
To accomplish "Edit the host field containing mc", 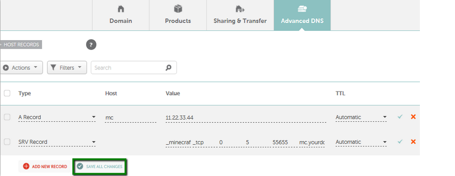I will tap(131, 118).
